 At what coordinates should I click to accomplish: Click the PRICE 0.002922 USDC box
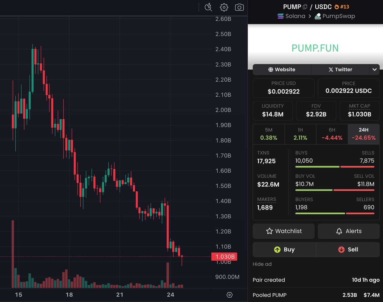349,88
